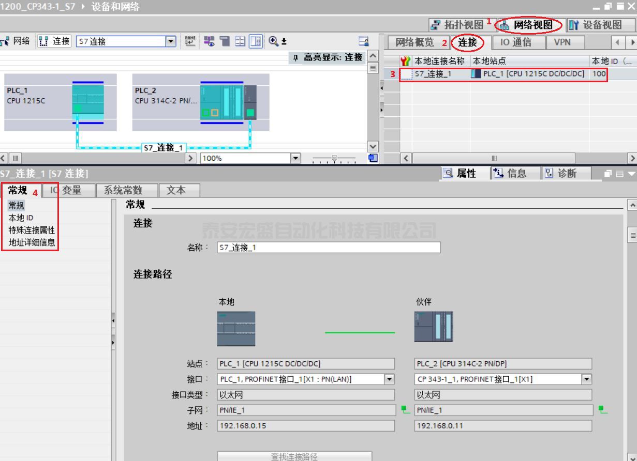Screen dimensions: 637x461
Task: Click the zoom slider handle
Action: 336,158
